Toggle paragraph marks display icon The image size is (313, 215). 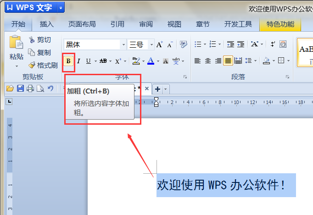point(273,44)
